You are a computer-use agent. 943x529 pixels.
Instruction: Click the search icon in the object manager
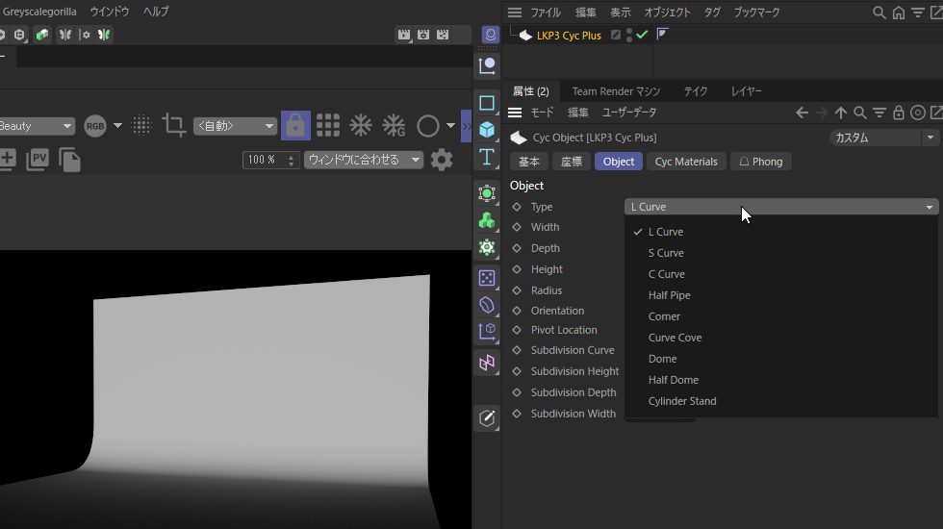[x=879, y=13]
